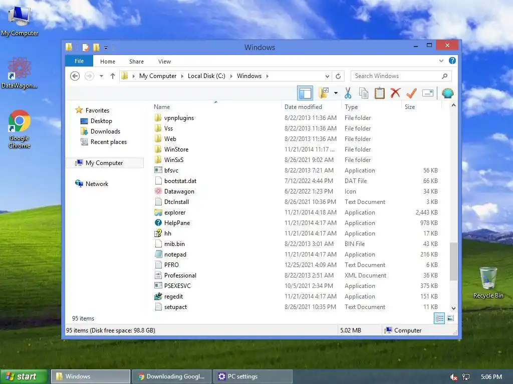Viewport: 513px width, 384px height.
Task: Click the Copy toolbar icon
Action: point(364,93)
